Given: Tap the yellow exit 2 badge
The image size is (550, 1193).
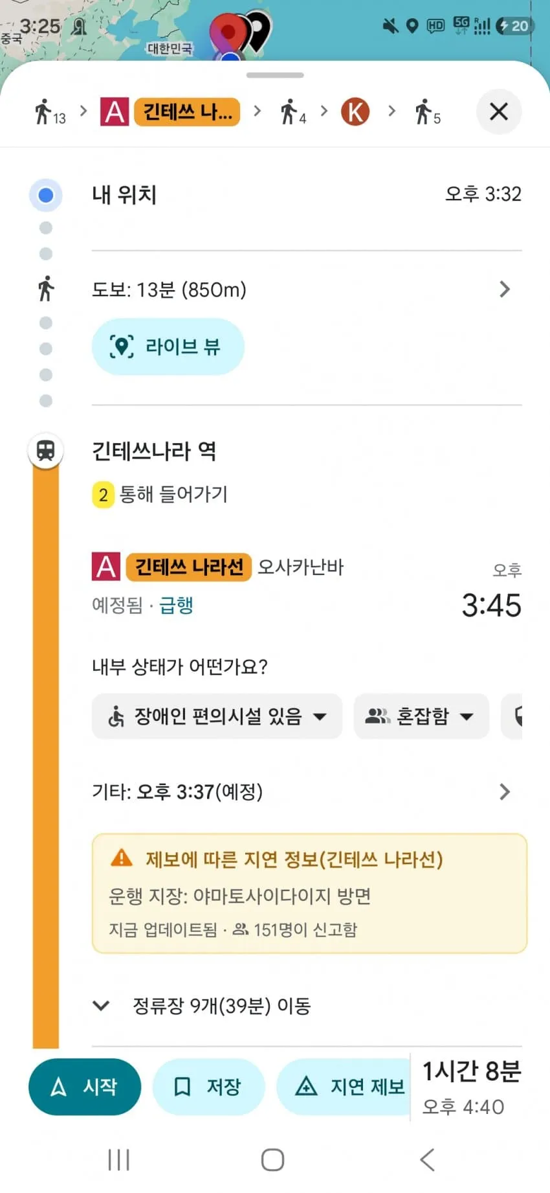Looking at the screenshot, I should [103, 495].
